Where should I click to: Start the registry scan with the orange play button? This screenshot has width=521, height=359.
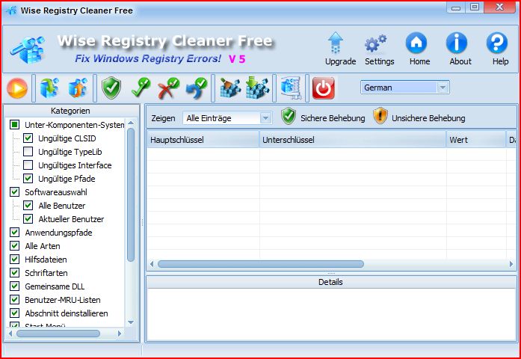17,88
